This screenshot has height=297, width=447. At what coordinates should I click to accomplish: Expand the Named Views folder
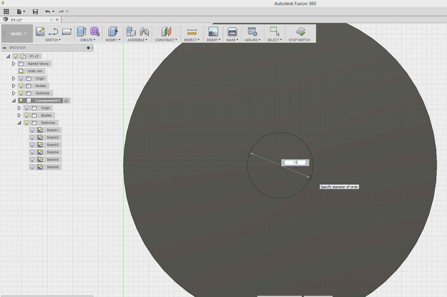pos(14,64)
